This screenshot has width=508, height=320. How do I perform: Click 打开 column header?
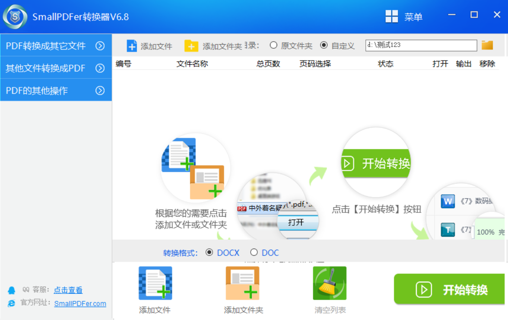coord(440,64)
